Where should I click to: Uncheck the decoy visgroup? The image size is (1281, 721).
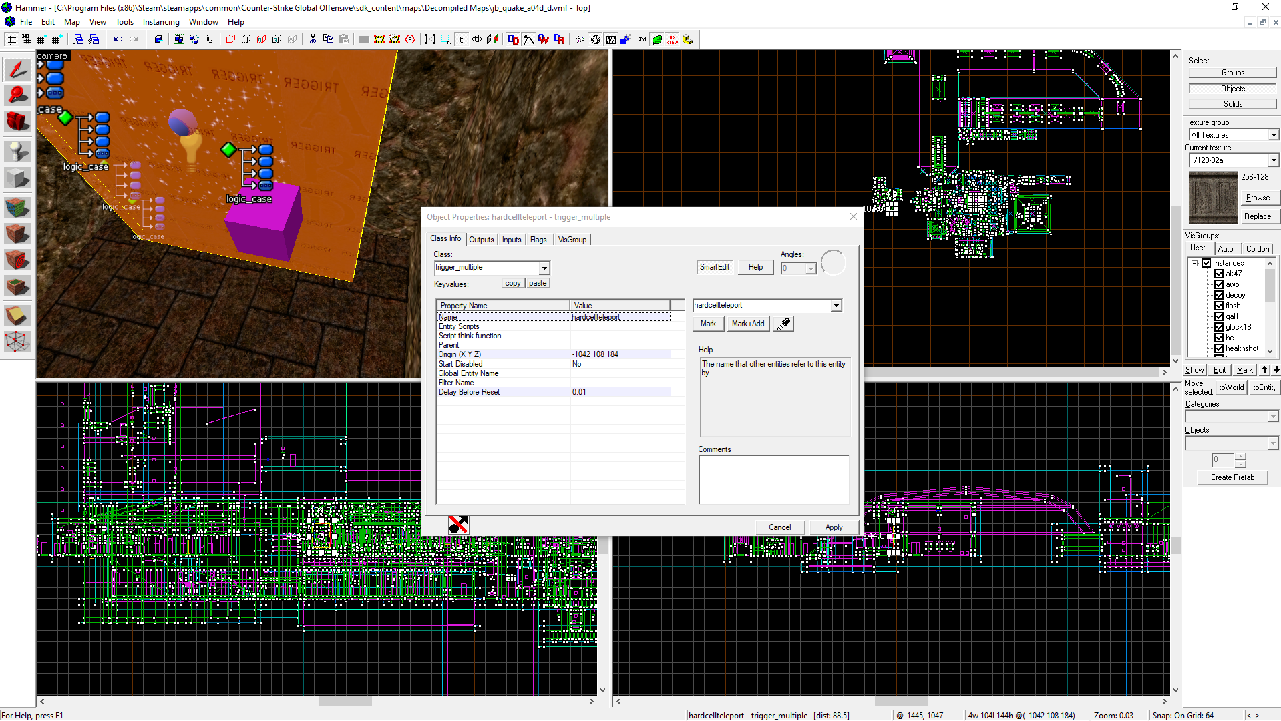1219,295
